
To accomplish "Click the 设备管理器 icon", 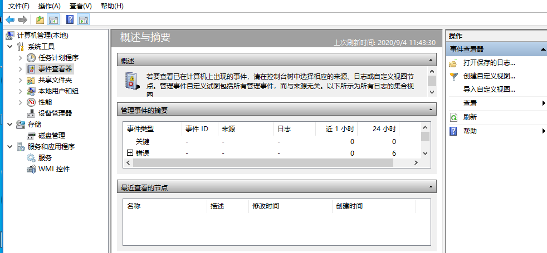I will click(x=31, y=113).
